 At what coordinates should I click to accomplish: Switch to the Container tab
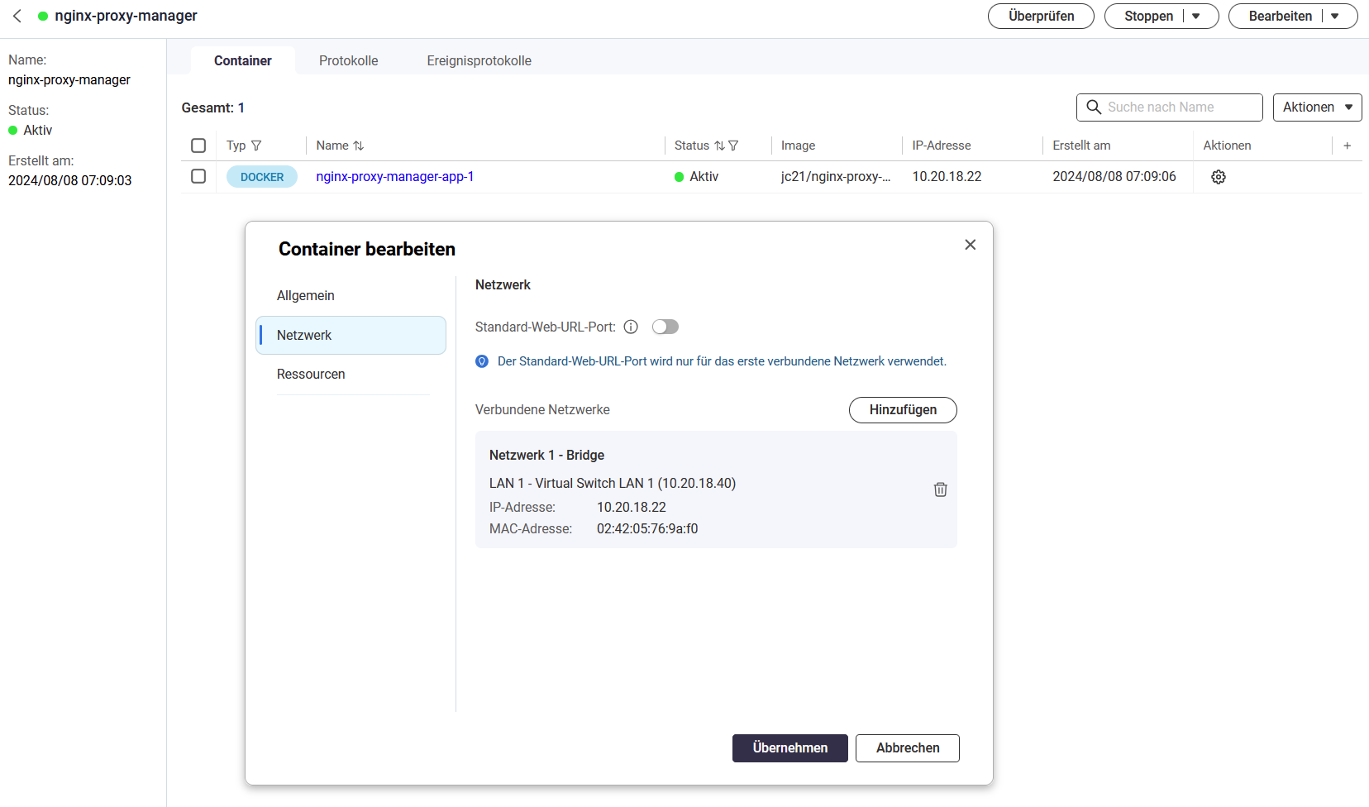click(243, 60)
